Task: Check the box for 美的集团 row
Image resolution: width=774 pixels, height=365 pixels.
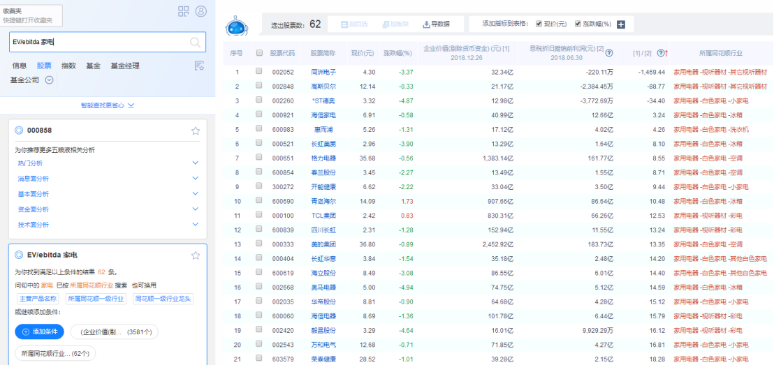Action: 258,244
